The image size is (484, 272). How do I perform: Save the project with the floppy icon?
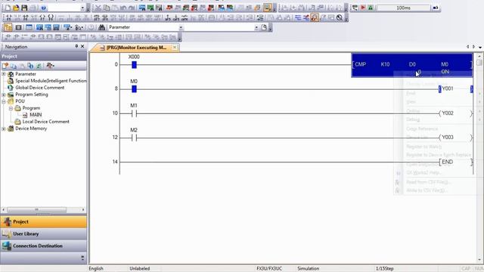point(24,8)
